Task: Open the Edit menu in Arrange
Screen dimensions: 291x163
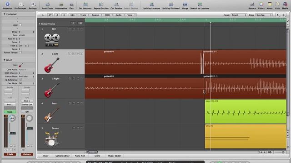Action: pyautogui.click(x=74, y=15)
